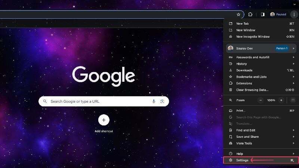Click the New Window menu icon
The width and height of the screenshot is (299, 168).
pyautogui.click(x=231, y=30)
